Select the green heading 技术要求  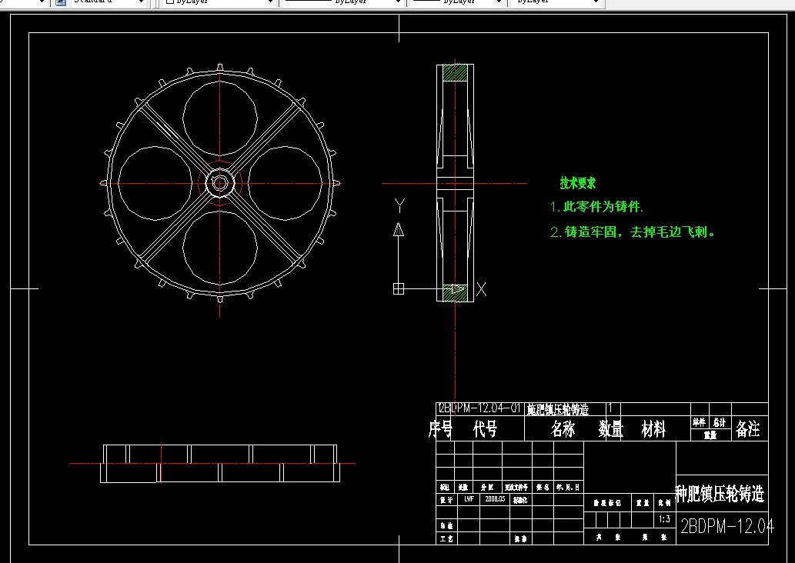click(x=577, y=183)
